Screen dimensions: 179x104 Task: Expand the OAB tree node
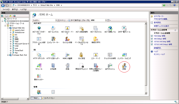coord(10,46)
